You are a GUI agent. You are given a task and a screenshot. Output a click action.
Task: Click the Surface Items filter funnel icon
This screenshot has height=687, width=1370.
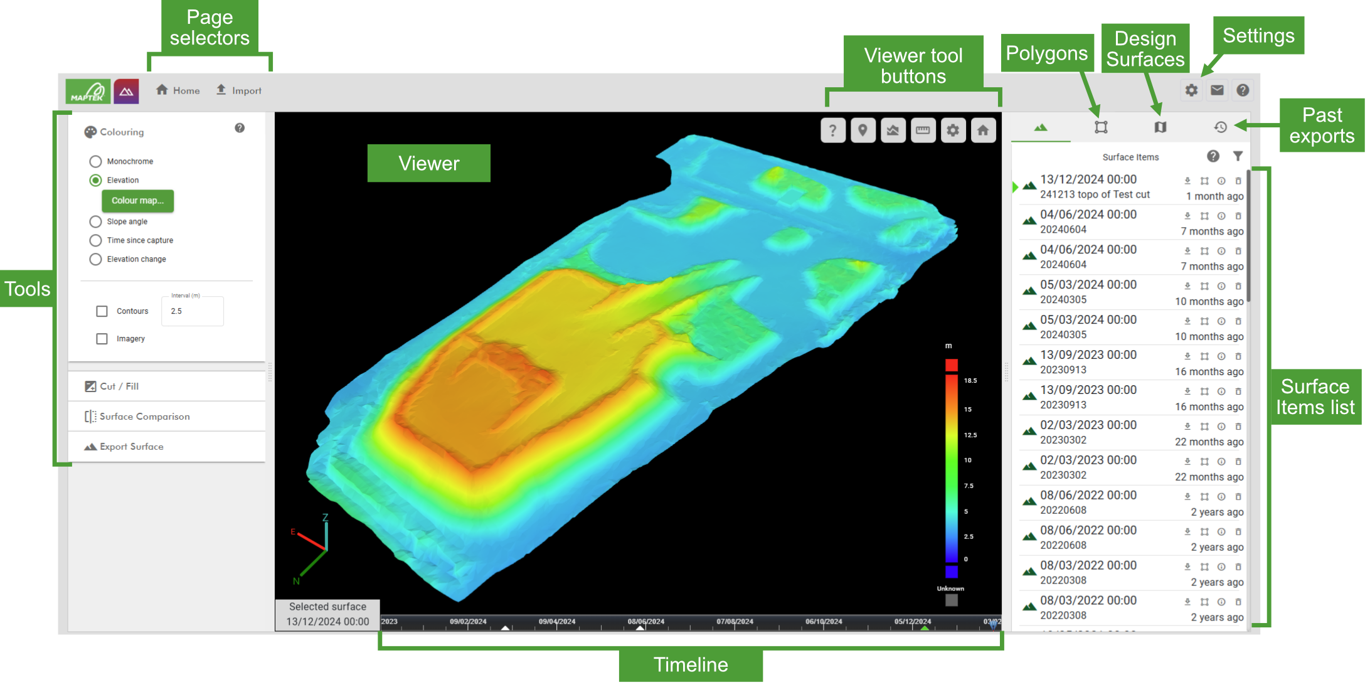point(1238,156)
